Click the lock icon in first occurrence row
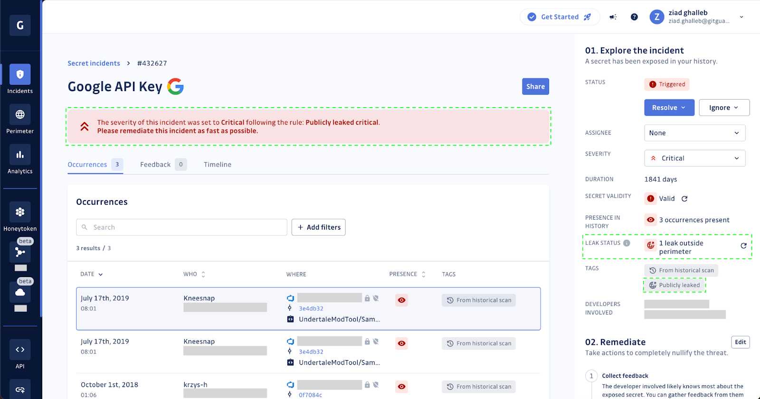 click(x=367, y=298)
